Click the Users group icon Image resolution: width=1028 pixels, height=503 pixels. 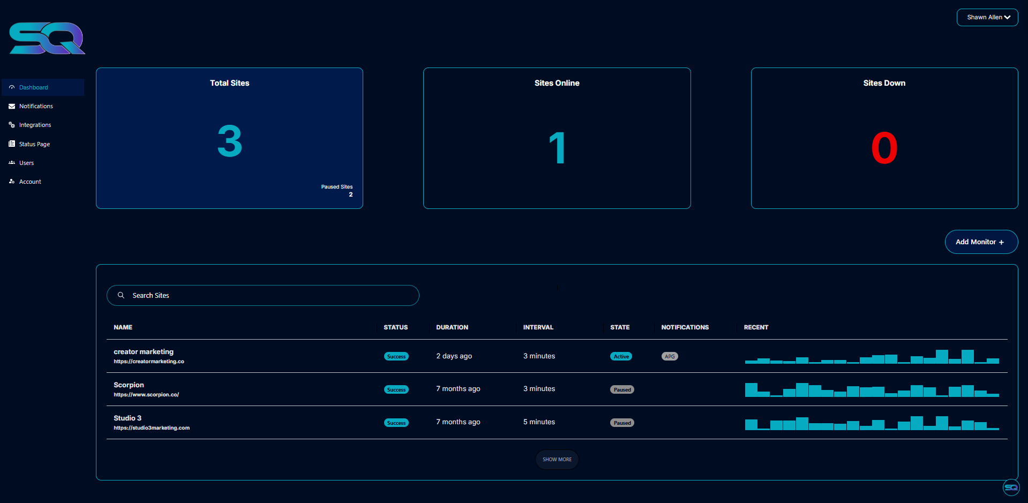click(12, 163)
